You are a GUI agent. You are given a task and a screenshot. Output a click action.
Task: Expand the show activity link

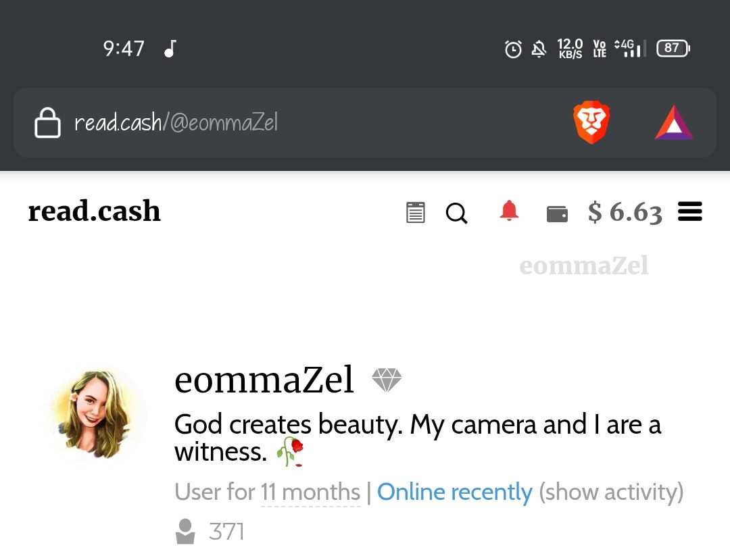[611, 492]
